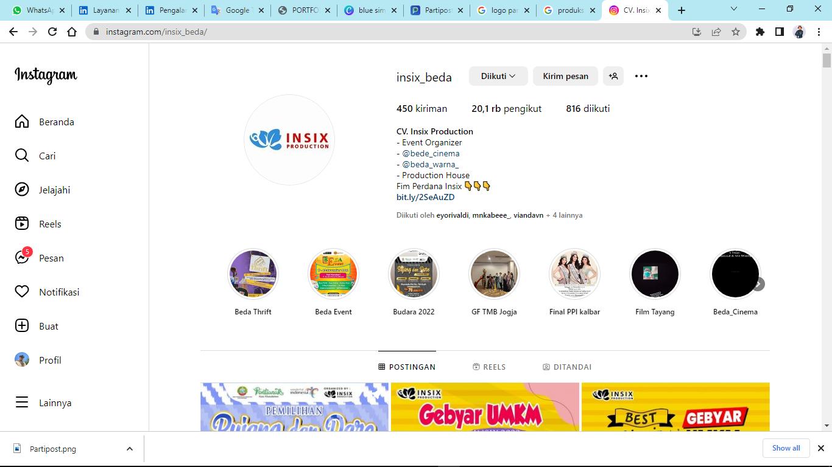The width and height of the screenshot is (832, 467).
Task: Open the Lainnya hamburger menu
Action: click(43, 403)
